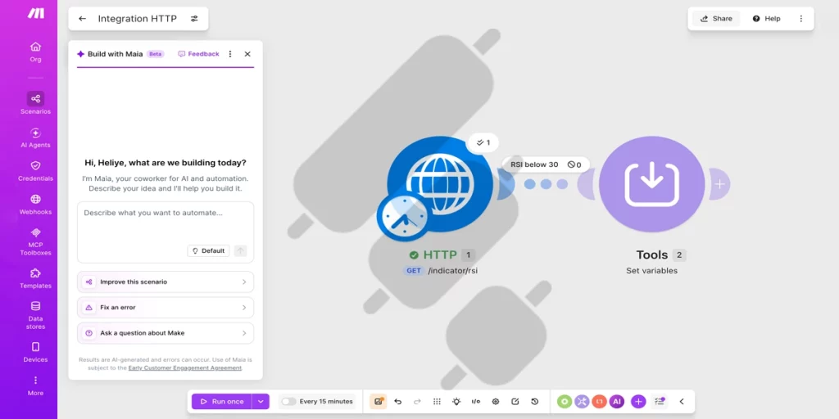Click the Make logo
This screenshot has height=419, width=839.
(x=36, y=13)
